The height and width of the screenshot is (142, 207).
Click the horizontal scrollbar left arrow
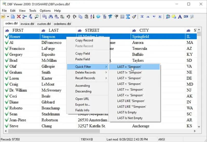pyautogui.click(x=6, y=131)
